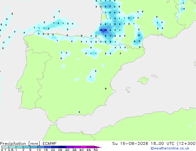Click the 'Su 16-08-2026' date text
Viewport: 196px width, 151px height.
point(130,144)
